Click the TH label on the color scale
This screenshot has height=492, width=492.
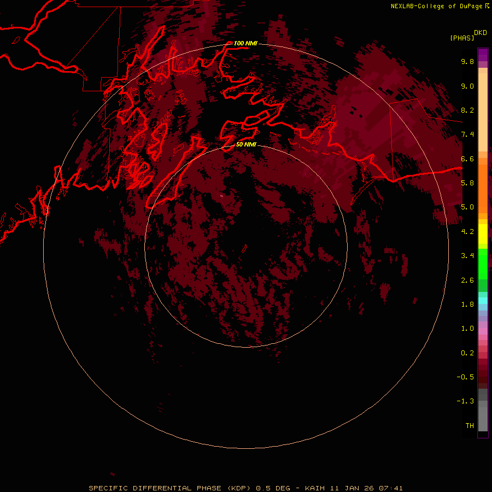click(x=470, y=426)
